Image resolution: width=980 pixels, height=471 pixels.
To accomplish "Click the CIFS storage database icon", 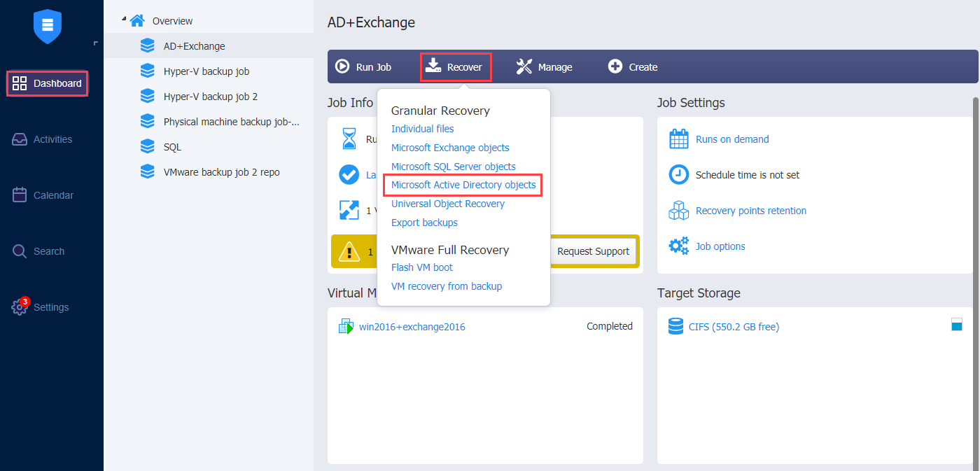I will 675,326.
